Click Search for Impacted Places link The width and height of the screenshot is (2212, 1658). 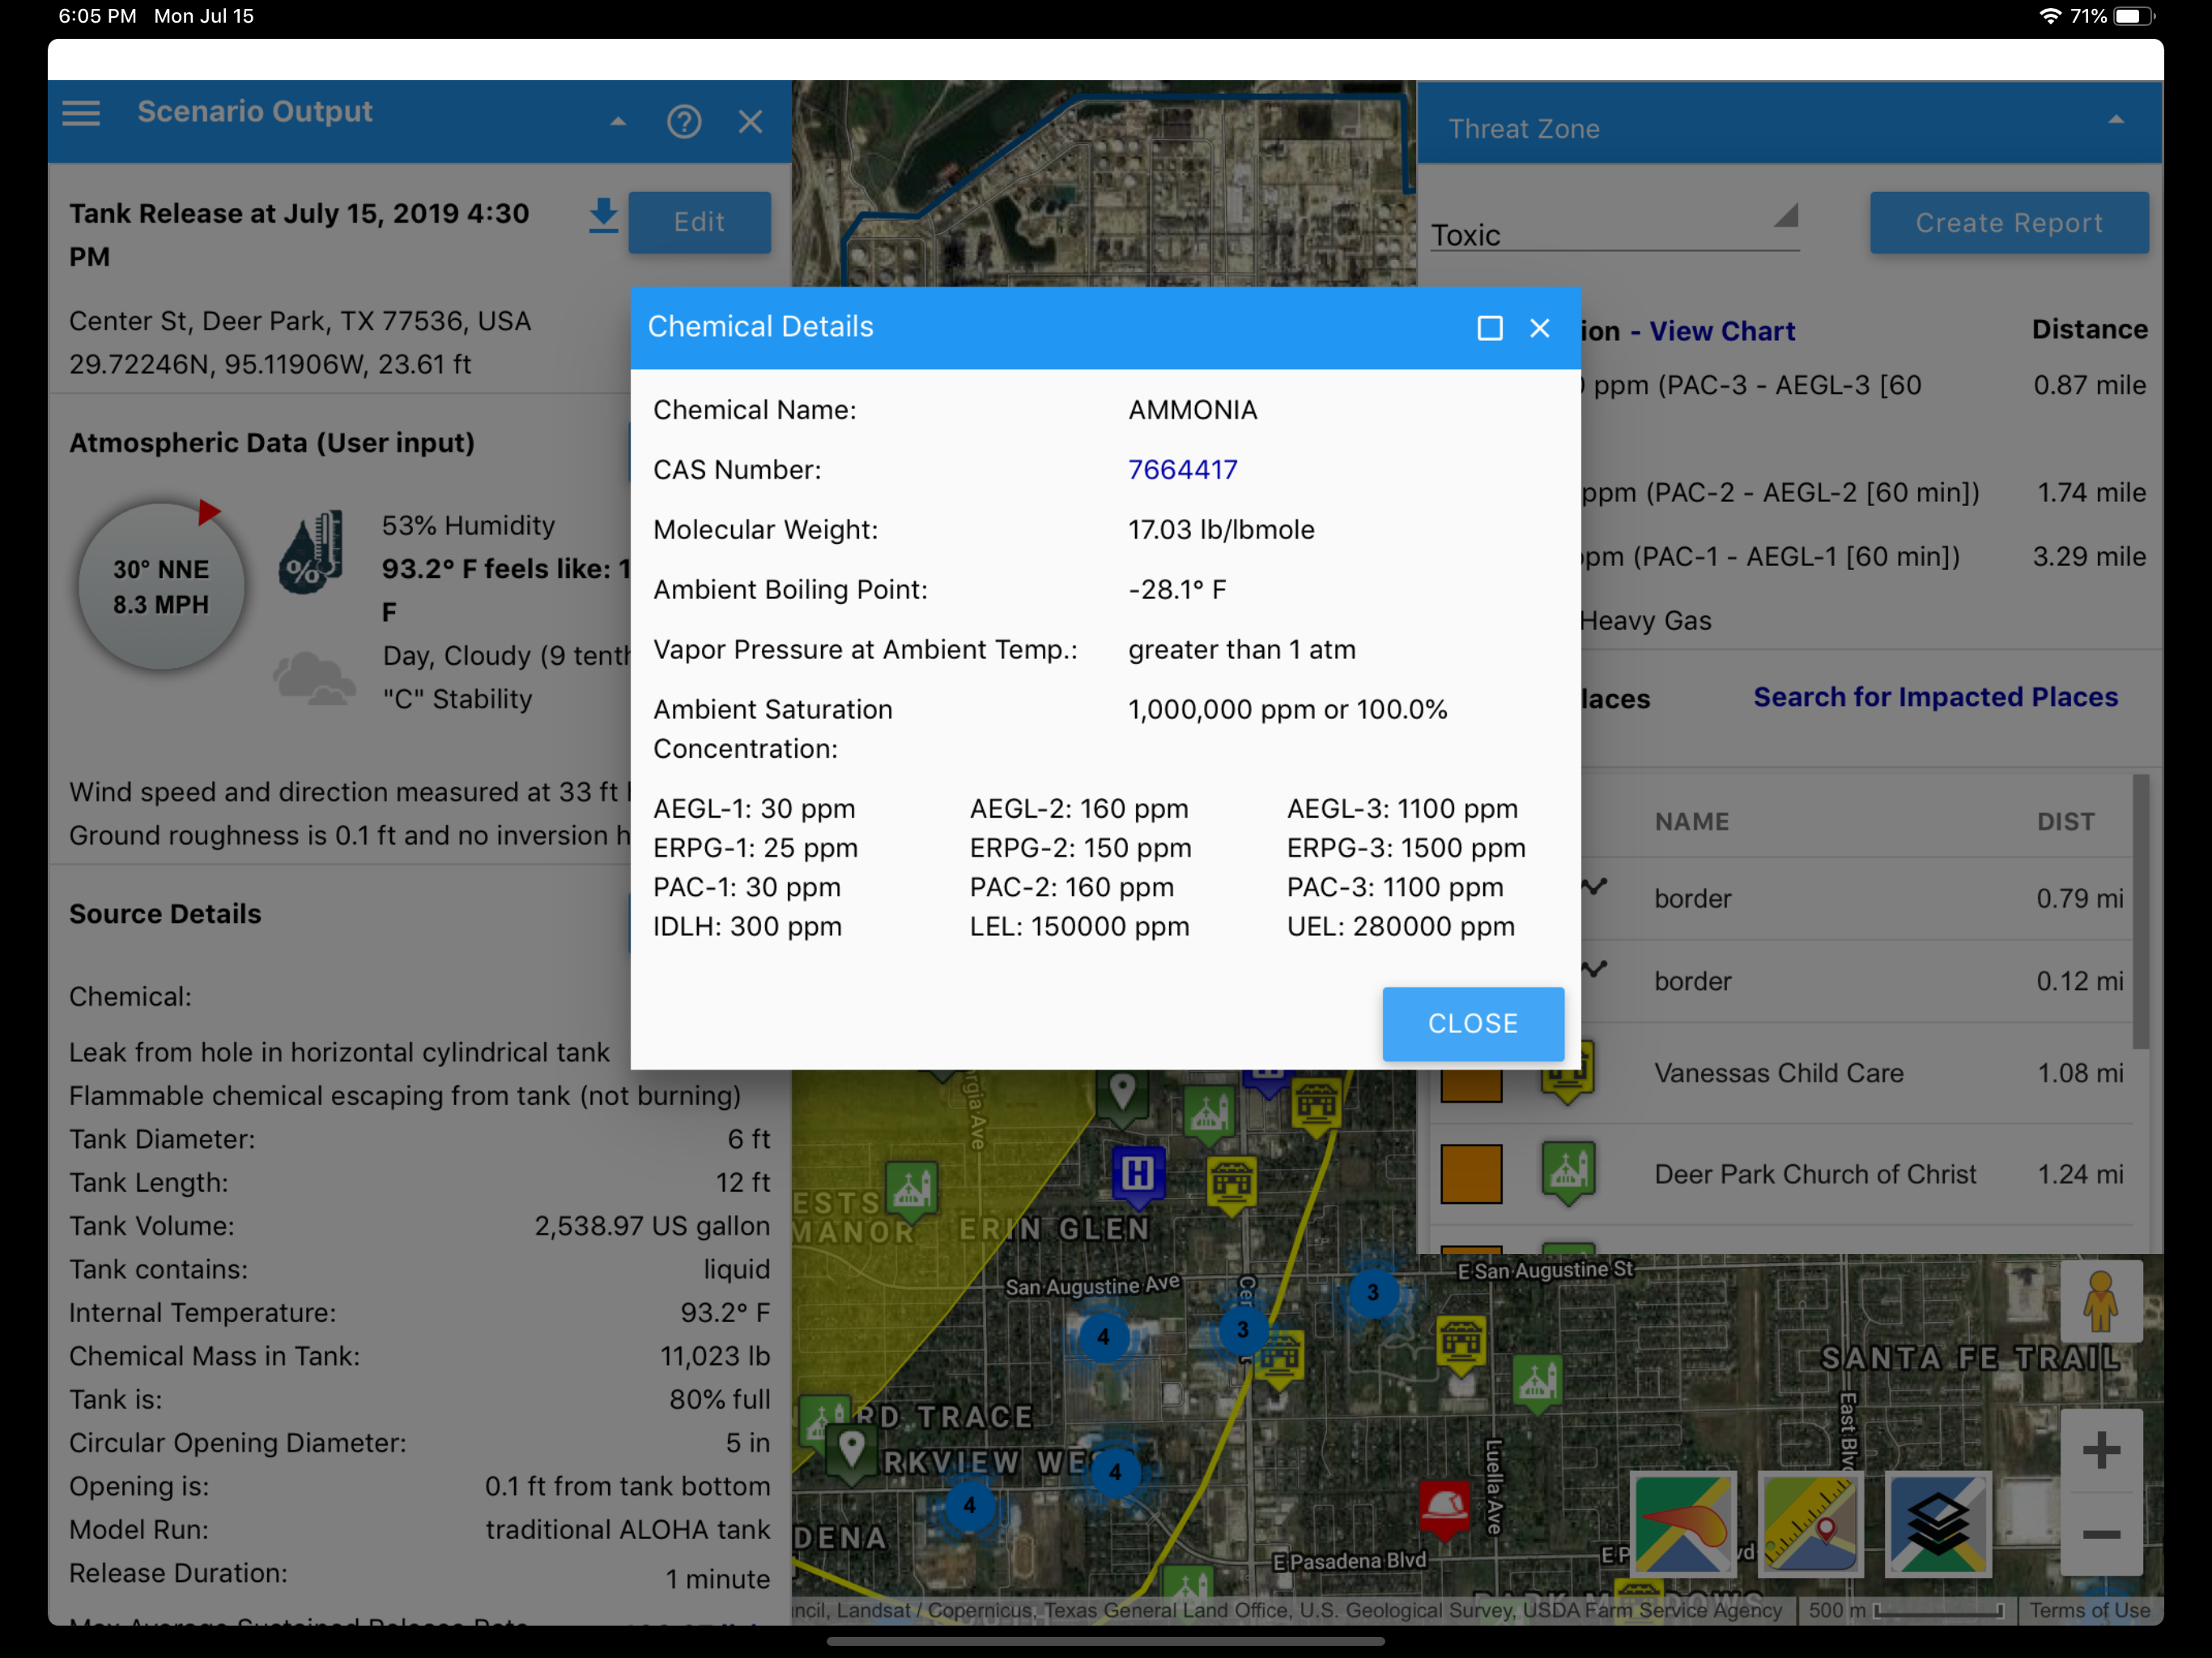1935,697
